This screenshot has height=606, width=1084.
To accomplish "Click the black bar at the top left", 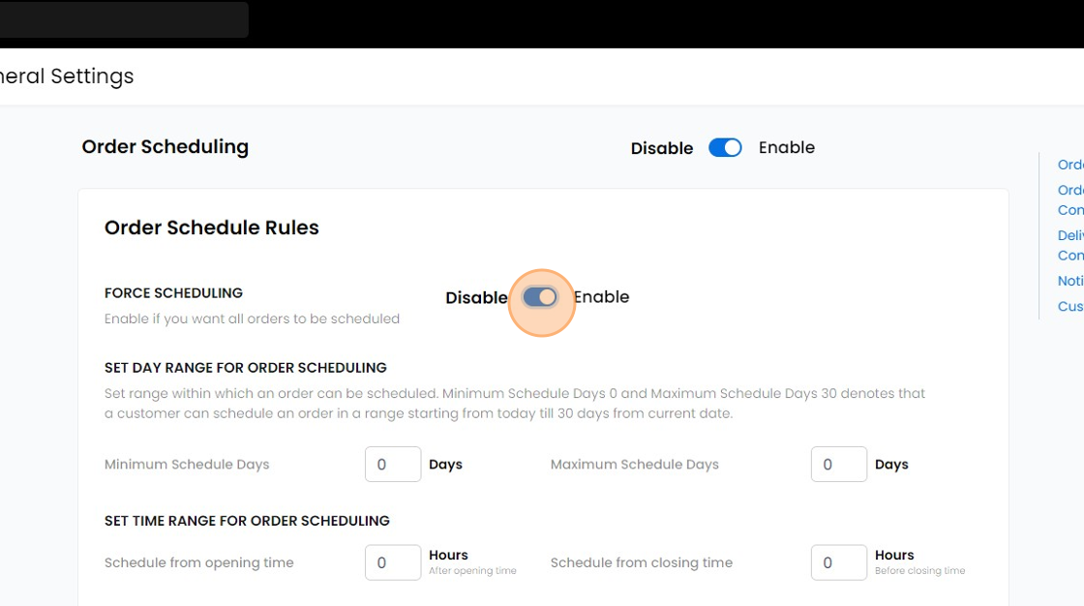I will point(124,18).
